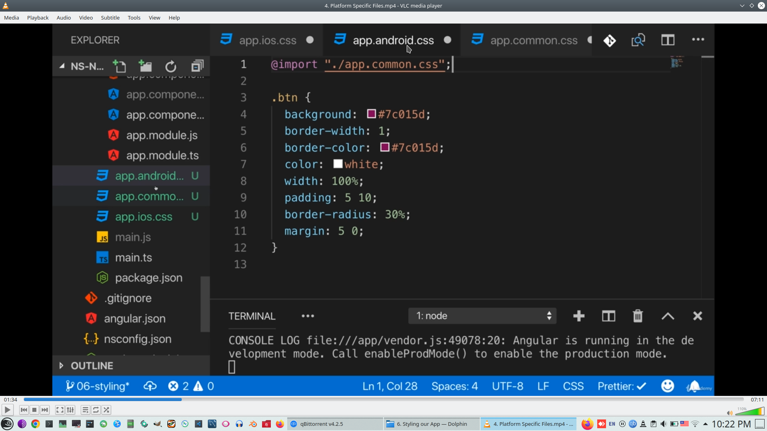Seek in the video progress bar

click(x=383, y=399)
